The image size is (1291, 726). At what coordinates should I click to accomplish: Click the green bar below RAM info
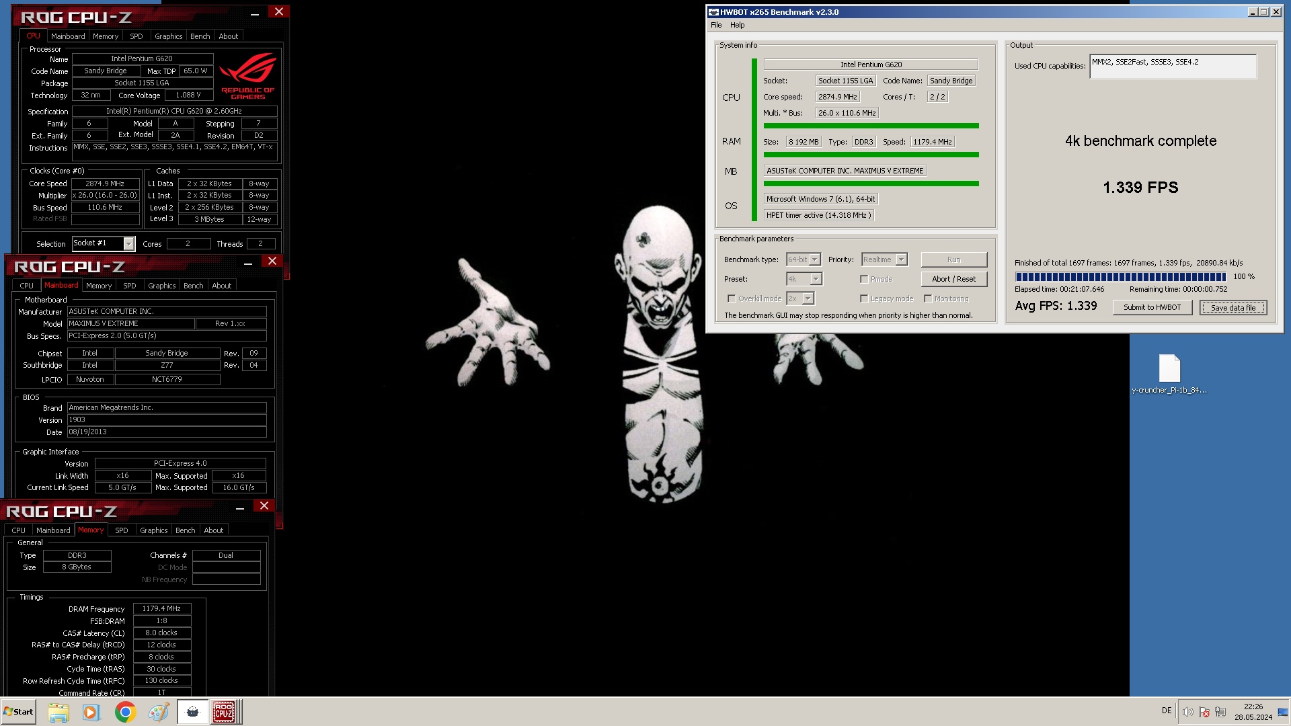[871, 155]
